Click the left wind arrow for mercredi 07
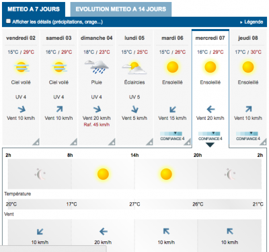 pyautogui.click(x=210, y=109)
